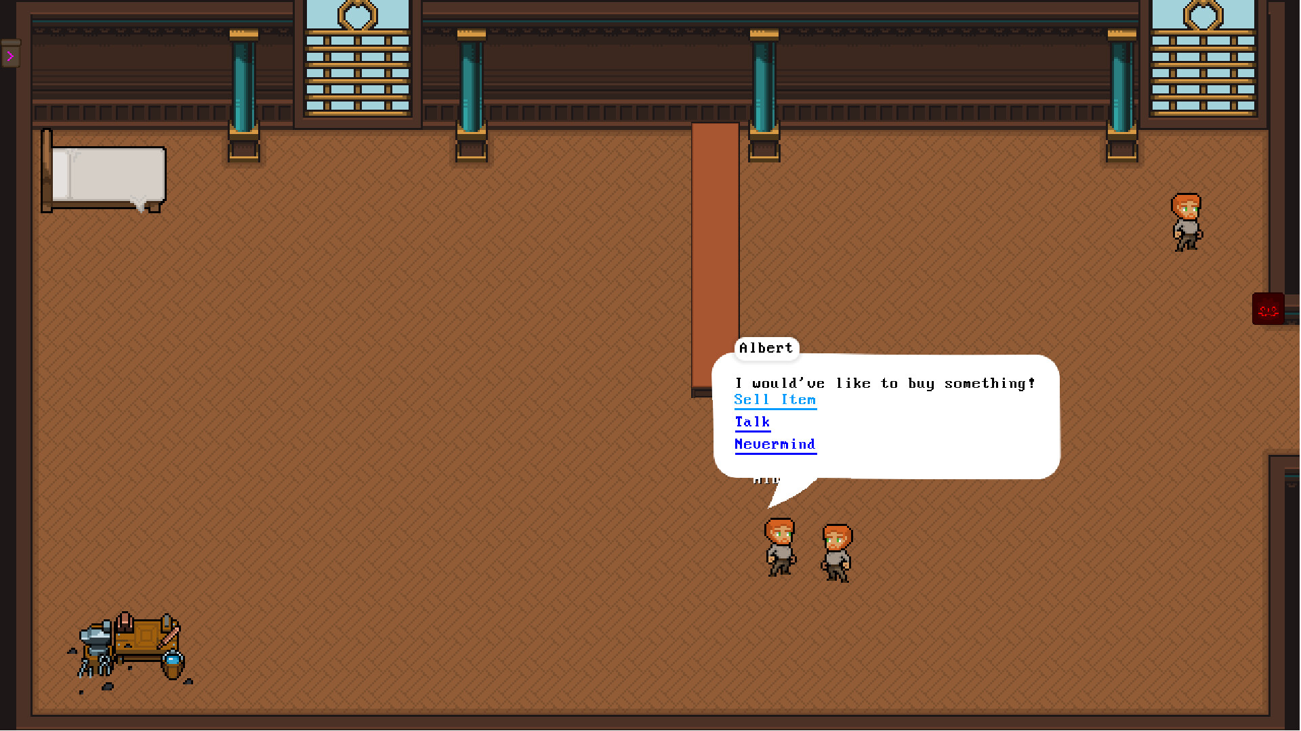Viewport: 1301px width, 731px height.
Task: Open the red monster face icon on right edge
Action: (1268, 309)
